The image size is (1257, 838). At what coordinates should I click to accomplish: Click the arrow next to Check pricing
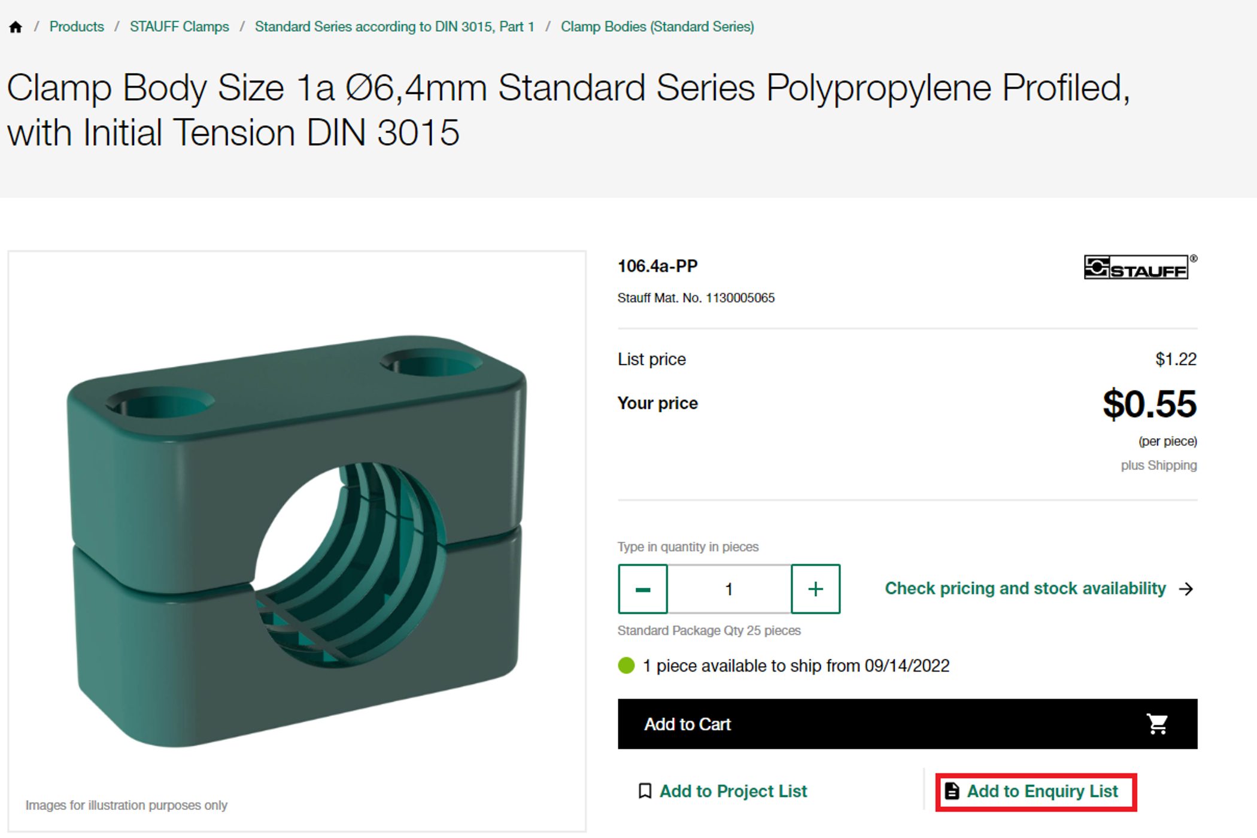coord(1186,589)
